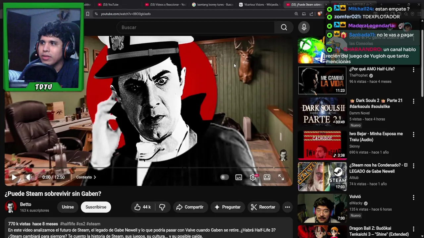Image resolution: width=424 pixels, height=238 pixels.
Task: Bookmark the page with the bookmark icon
Action: [87, 14]
